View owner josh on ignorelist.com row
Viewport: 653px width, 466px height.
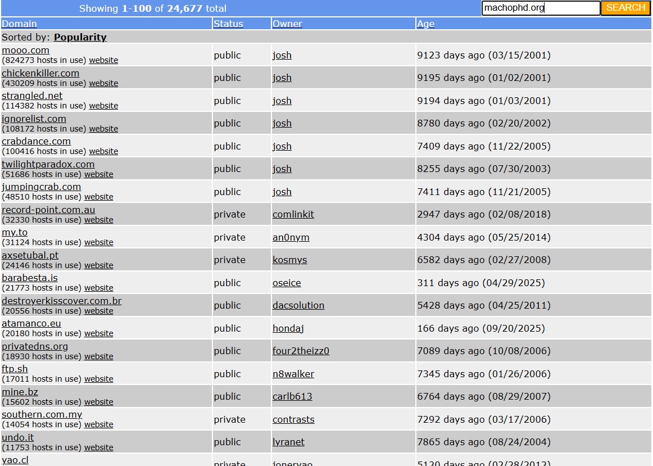tap(282, 123)
